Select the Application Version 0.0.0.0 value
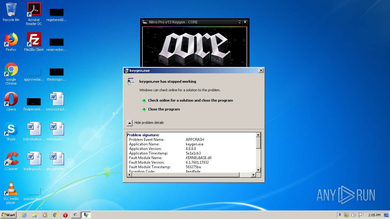 click(x=191, y=149)
